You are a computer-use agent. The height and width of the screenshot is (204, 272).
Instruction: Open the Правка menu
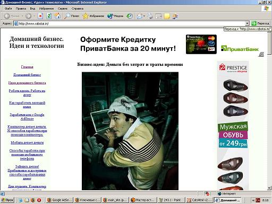coord(21,8)
